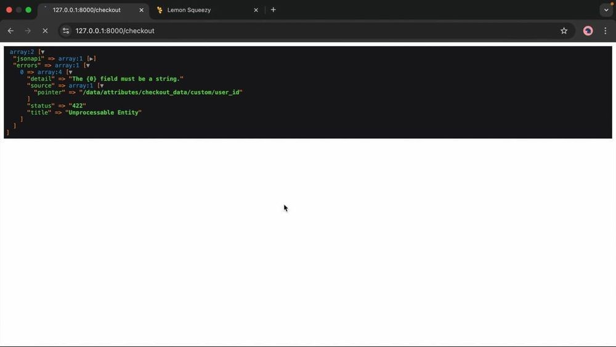The height and width of the screenshot is (347, 616).
Task: Open the tab search dropdown arrow
Action: 606,10
